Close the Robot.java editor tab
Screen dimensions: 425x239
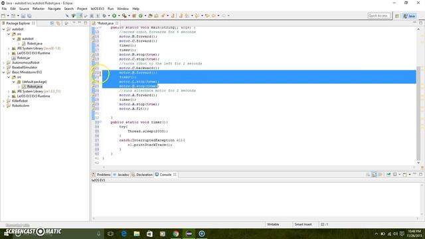tap(117, 23)
